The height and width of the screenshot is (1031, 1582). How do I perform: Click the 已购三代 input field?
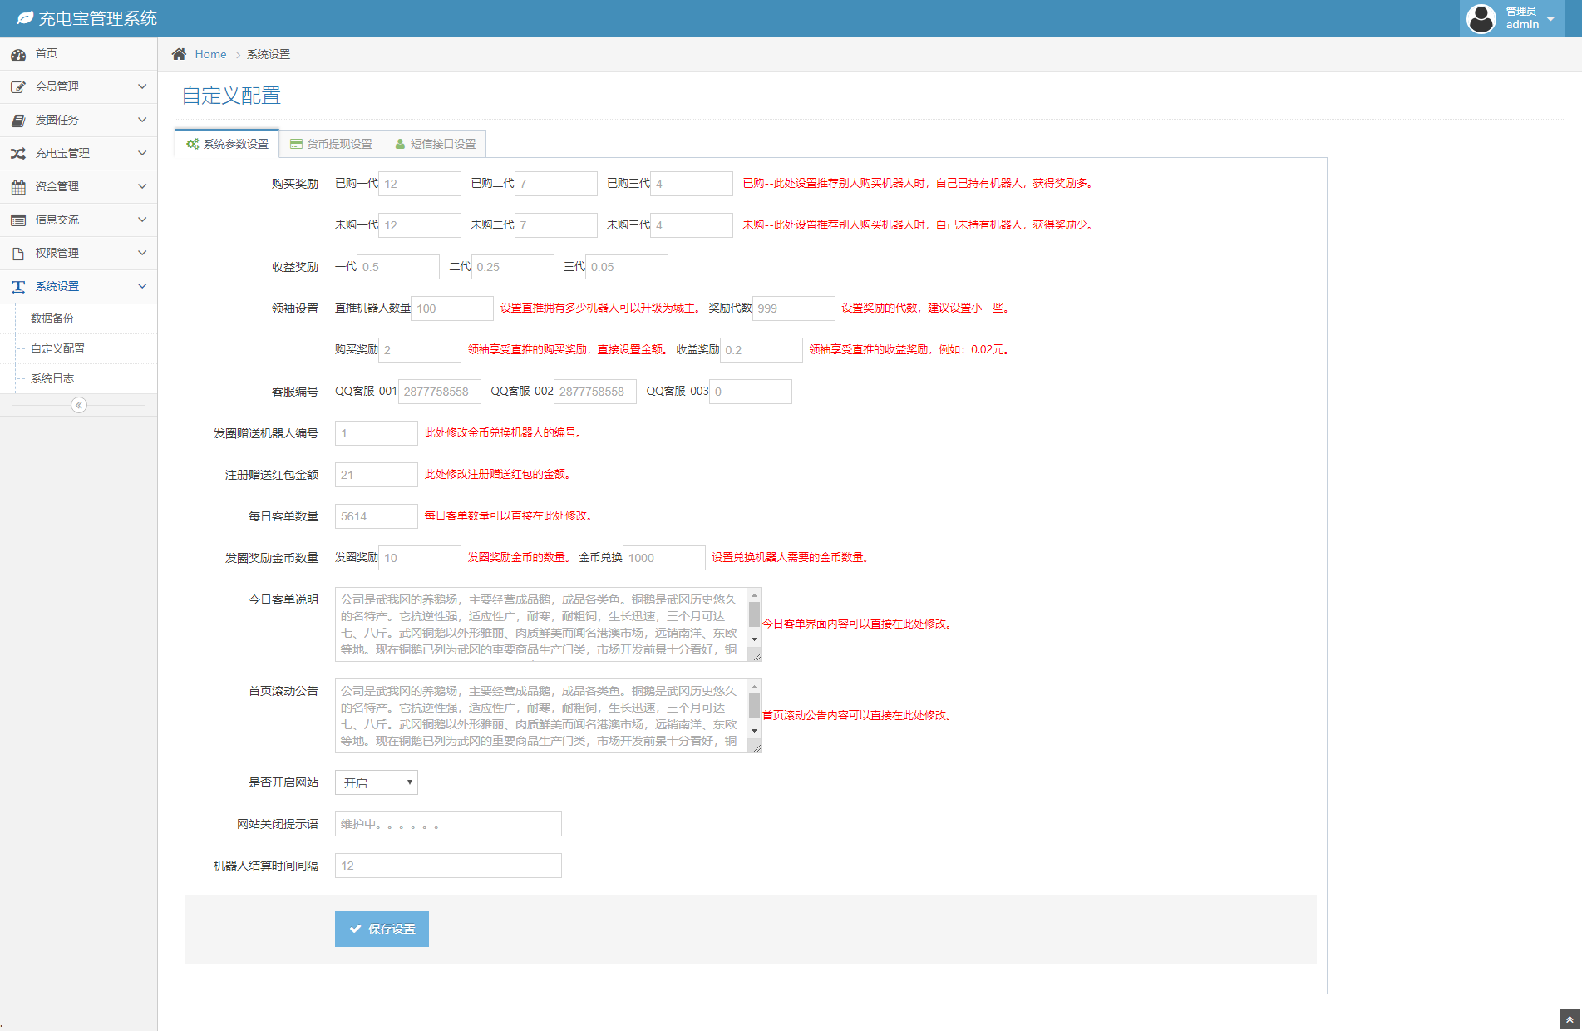point(692,184)
